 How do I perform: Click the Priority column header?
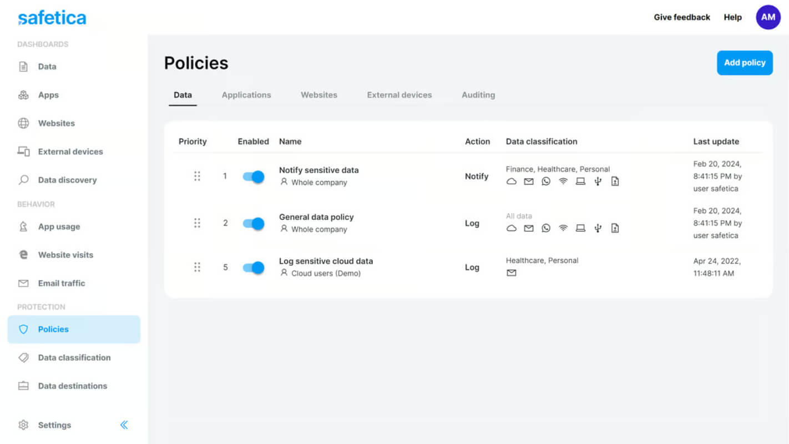193,142
